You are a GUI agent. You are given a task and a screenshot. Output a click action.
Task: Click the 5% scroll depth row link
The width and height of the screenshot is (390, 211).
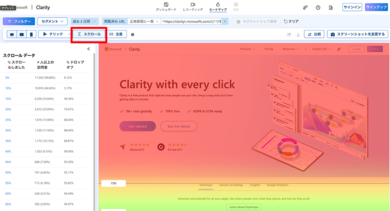[7, 78]
